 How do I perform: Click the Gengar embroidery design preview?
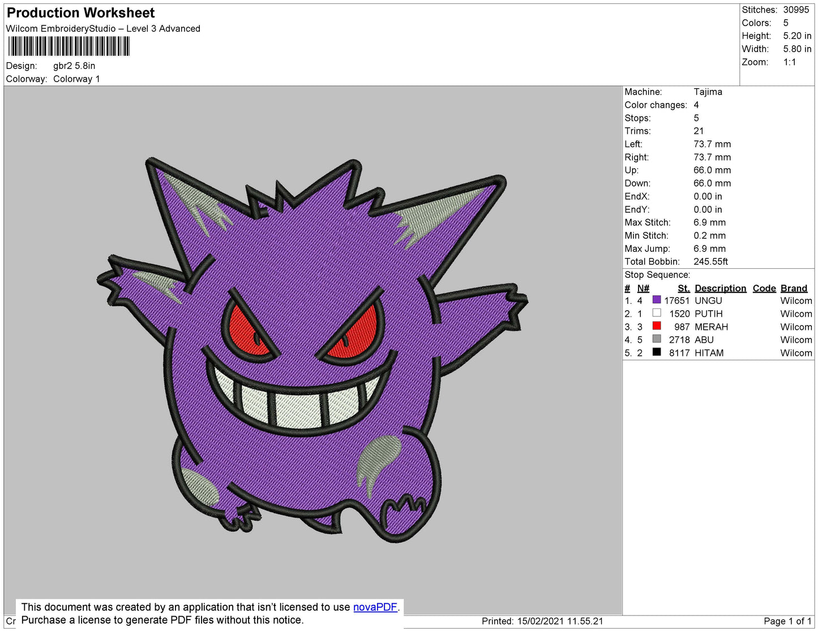312,350
